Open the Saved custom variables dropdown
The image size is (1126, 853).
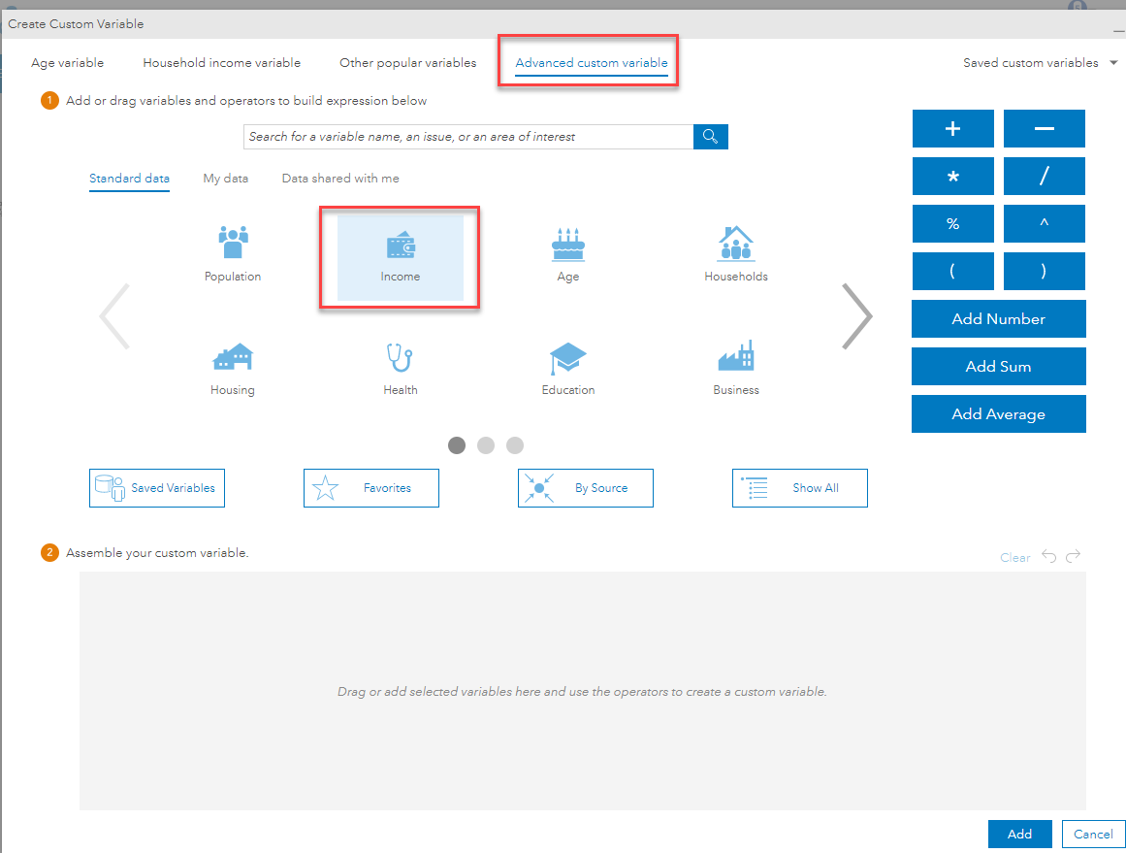point(1039,62)
